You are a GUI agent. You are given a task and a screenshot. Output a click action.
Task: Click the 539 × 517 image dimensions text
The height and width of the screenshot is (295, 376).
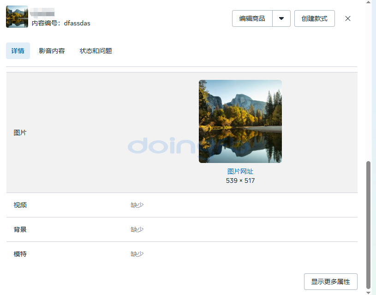pos(240,181)
